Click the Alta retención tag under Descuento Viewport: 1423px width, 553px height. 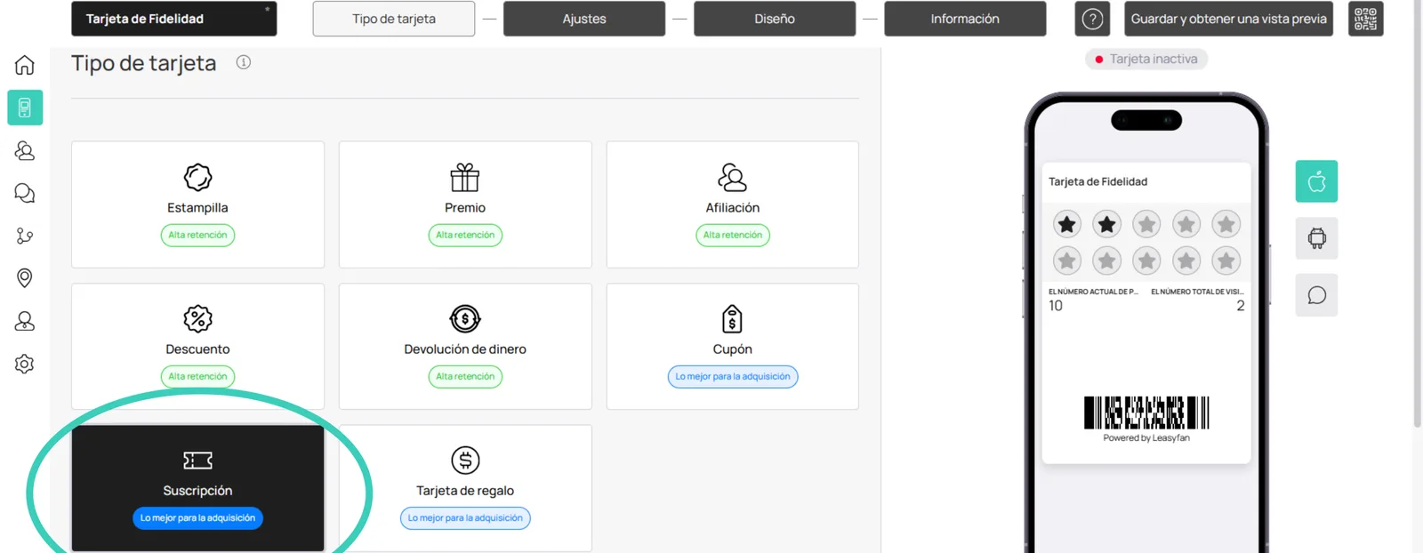pos(197,376)
